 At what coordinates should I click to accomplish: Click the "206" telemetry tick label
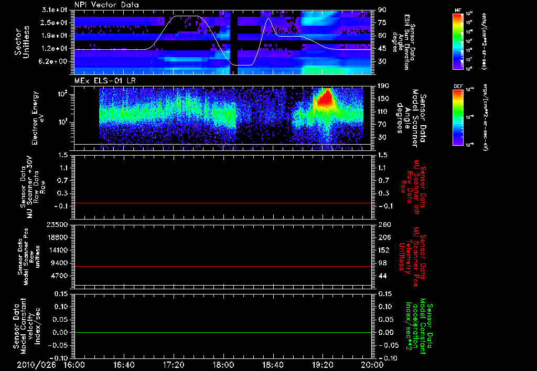(384, 237)
